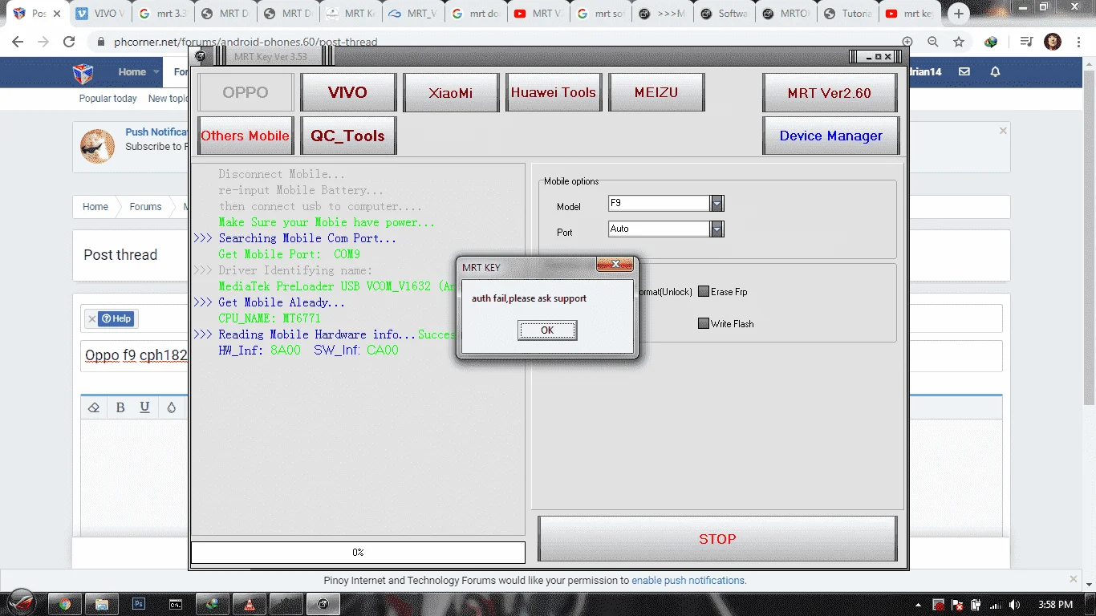Click the 0% progress bar
This screenshot has width=1096, height=616.
[x=358, y=552]
